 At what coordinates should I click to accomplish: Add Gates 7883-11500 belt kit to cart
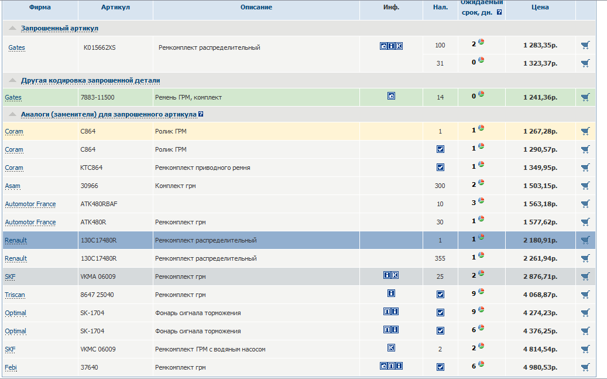tap(585, 97)
